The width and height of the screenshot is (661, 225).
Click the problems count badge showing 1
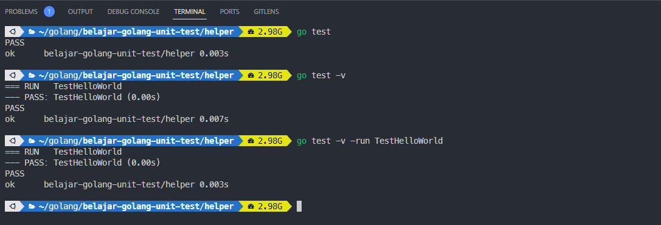[x=49, y=12]
